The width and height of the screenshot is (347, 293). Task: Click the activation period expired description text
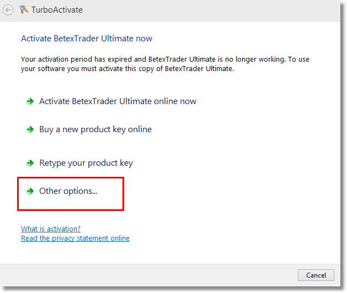pyautogui.click(x=165, y=64)
